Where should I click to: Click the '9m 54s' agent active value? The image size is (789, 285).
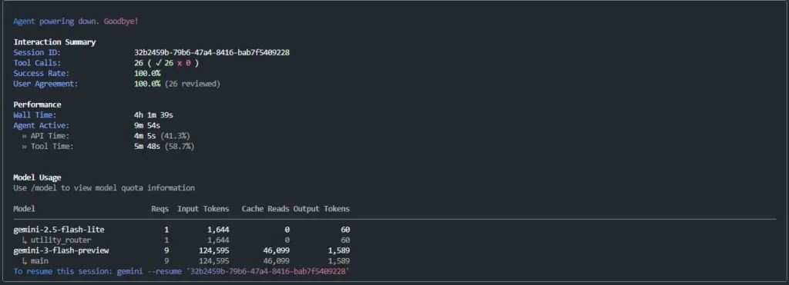click(147, 125)
